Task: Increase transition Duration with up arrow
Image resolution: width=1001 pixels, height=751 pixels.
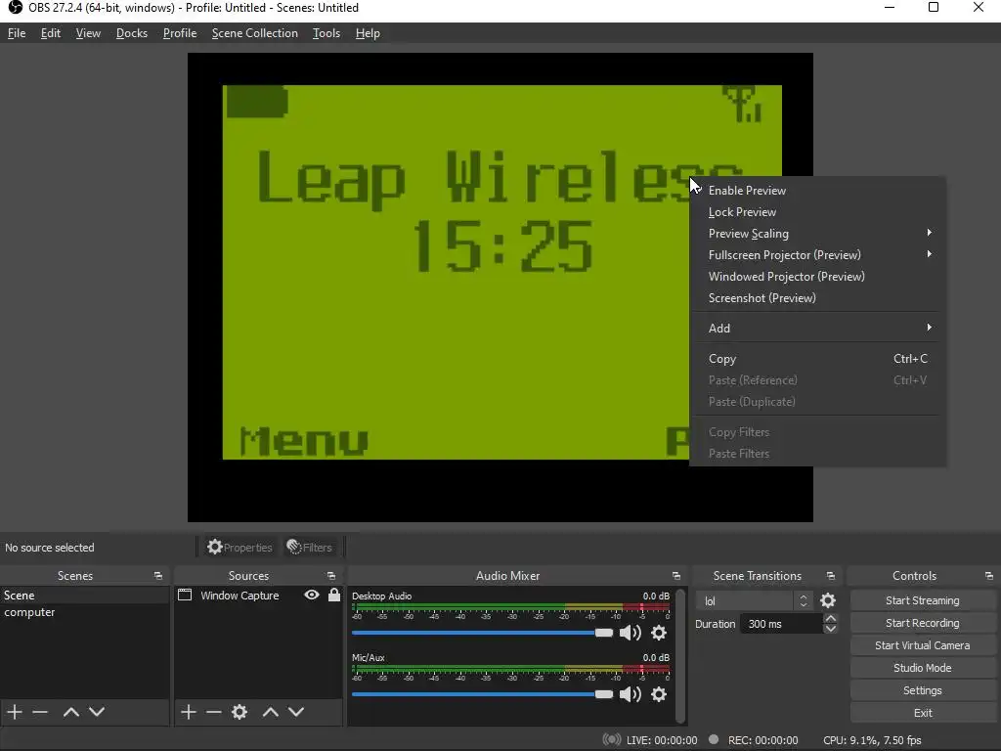Action: (831, 618)
